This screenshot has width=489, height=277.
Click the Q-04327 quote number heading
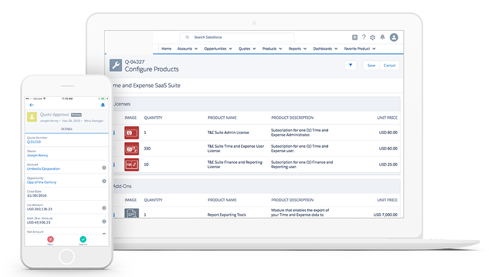point(135,62)
